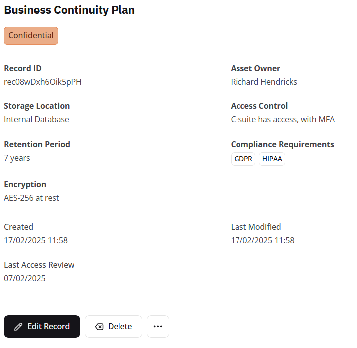Click the record ID value rec08wDxh6Oik5pPH
357x348 pixels.
43,82
